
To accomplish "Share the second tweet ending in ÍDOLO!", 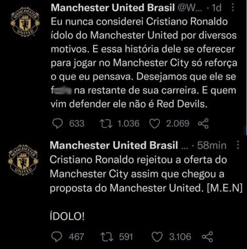I will tap(207, 237).
